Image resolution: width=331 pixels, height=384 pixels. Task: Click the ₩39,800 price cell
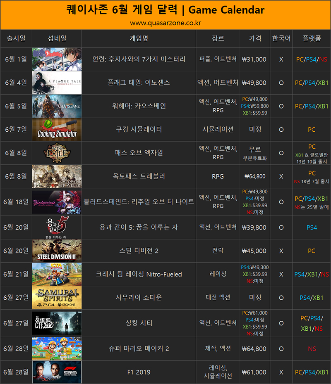(254, 228)
